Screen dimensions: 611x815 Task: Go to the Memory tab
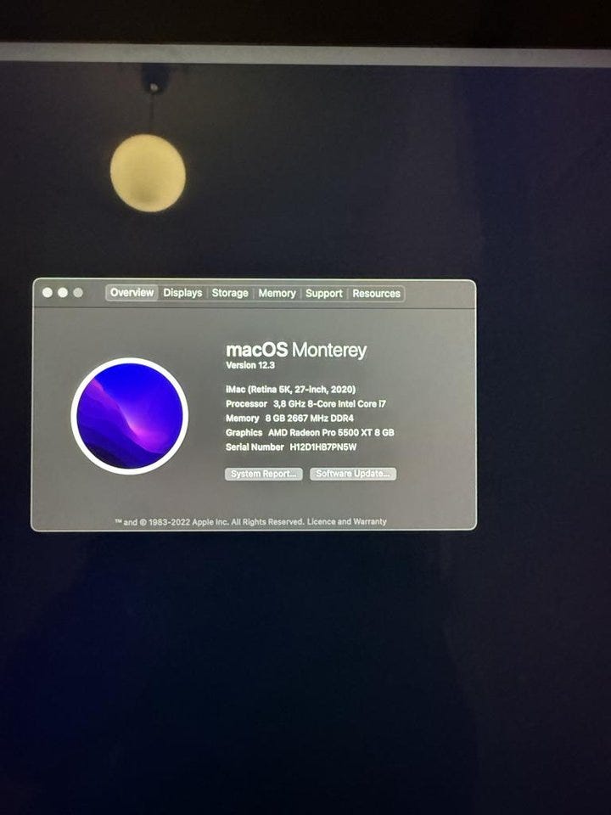[x=277, y=293]
